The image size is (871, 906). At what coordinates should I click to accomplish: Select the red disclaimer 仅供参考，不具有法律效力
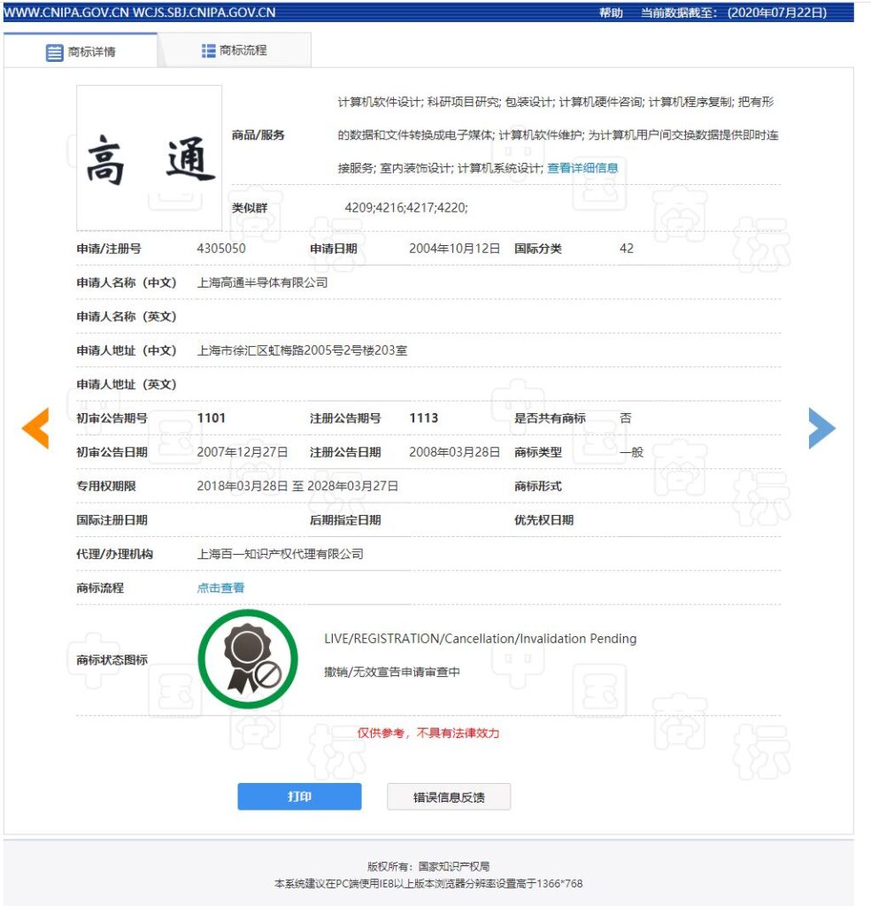coord(428,733)
